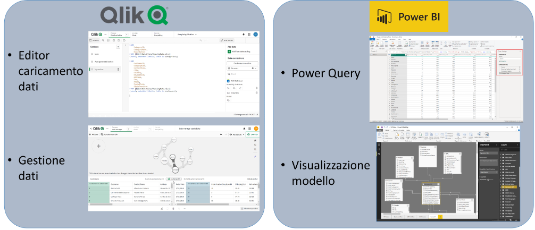Click the blue user avatar in the Data load editor
The image size is (535, 230).
tap(256, 35)
